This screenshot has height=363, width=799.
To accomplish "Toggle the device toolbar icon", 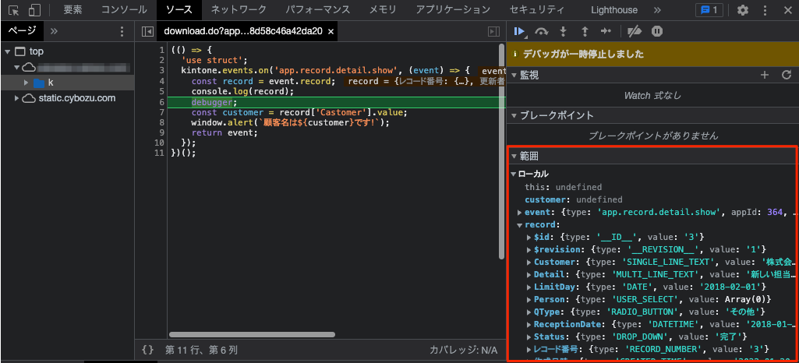I will tap(34, 9).
